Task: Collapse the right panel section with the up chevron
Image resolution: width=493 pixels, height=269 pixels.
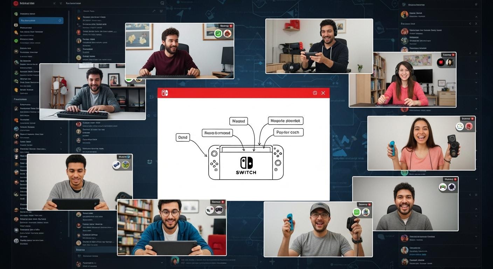Action: coord(476,17)
